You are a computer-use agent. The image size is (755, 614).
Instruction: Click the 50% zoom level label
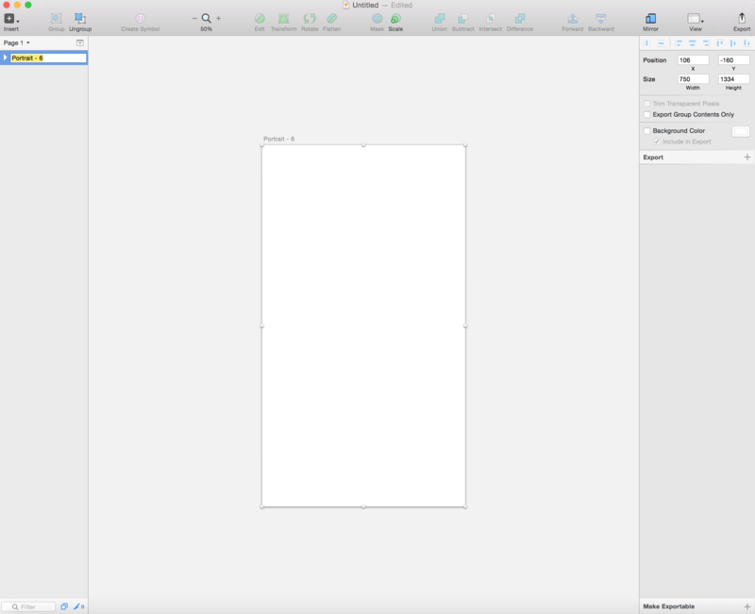click(206, 29)
